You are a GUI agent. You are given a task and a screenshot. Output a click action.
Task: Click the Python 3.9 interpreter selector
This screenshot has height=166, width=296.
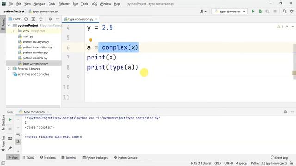268,163
